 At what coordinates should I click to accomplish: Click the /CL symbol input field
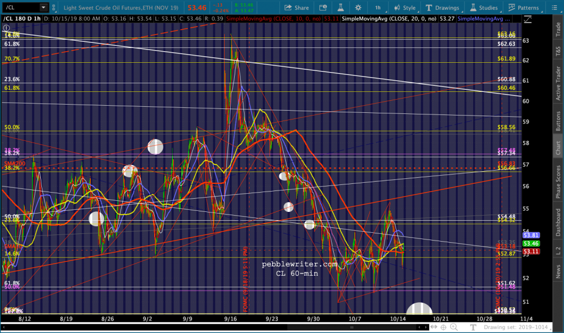pyautogui.click(x=21, y=8)
